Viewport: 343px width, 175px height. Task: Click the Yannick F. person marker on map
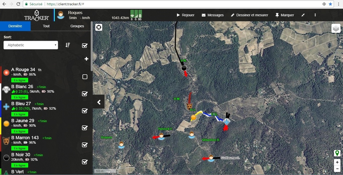coord(161,136)
